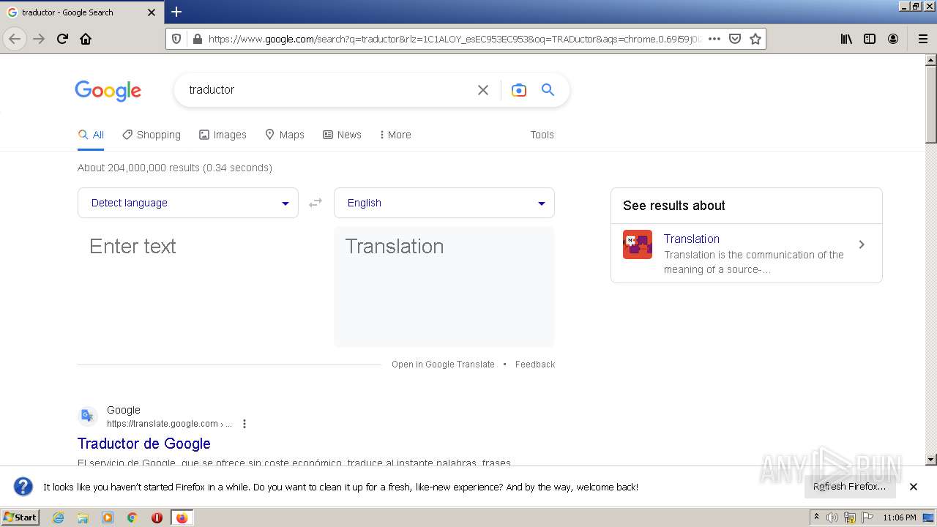Open the Traductor de Google result
Screen dimensions: 937x527
pyautogui.click(x=144, y=444)
